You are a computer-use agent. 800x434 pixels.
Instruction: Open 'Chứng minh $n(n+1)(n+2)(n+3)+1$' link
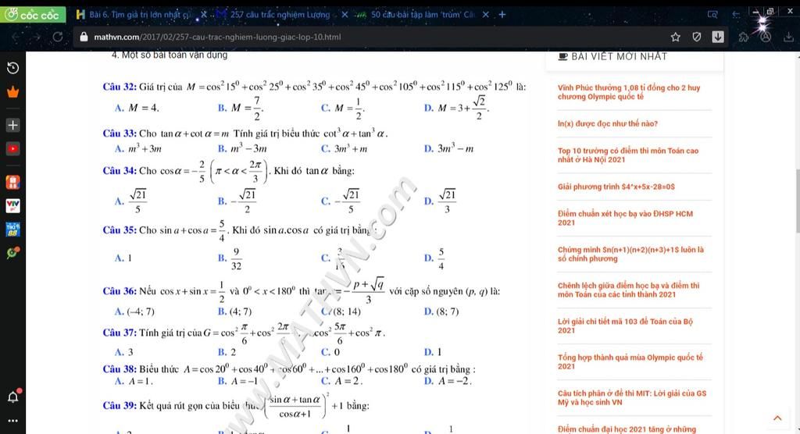point(630,254)
